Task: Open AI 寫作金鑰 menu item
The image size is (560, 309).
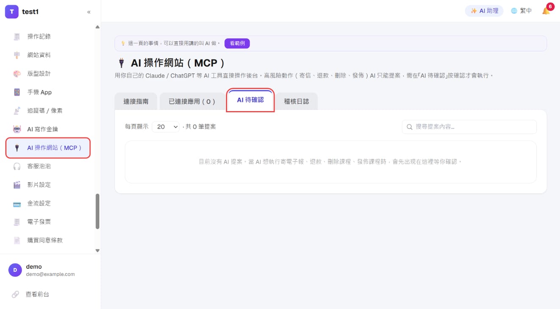Action: (48, 129)
